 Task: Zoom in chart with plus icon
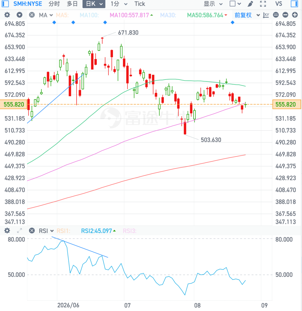295,15
